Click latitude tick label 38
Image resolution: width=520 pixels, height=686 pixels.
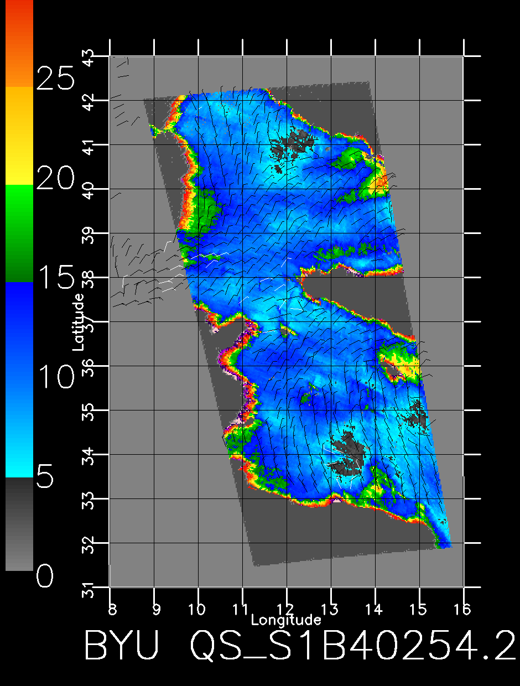tap(89, 279)
